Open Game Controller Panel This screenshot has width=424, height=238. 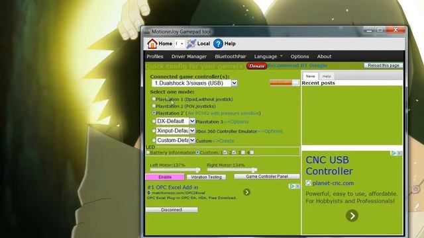(267, 177)
